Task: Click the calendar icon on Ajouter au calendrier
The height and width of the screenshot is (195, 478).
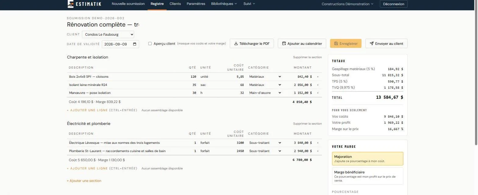Action: point(284,44)
